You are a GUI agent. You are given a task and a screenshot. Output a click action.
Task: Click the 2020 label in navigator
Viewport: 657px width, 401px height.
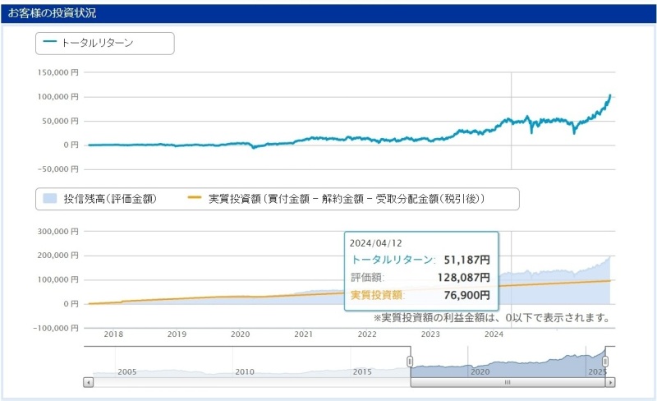479,371
